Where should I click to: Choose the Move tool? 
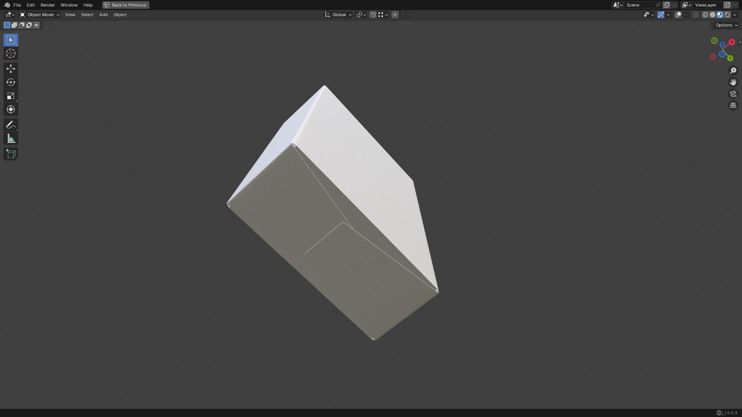(x=10, y=69)
